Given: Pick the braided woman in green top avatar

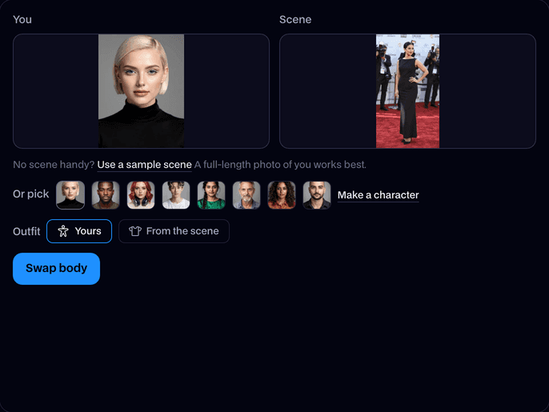Looking at the screenshot, I should coord(211,195).
